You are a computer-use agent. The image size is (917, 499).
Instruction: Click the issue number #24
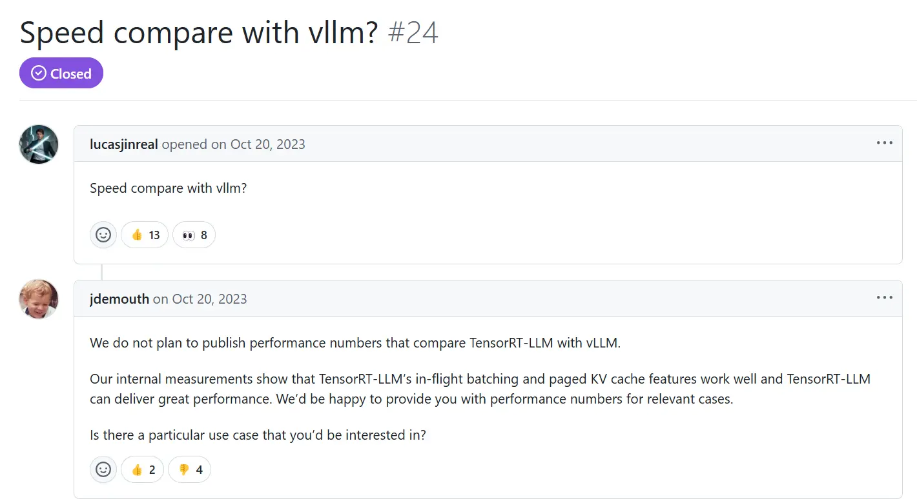413,33
